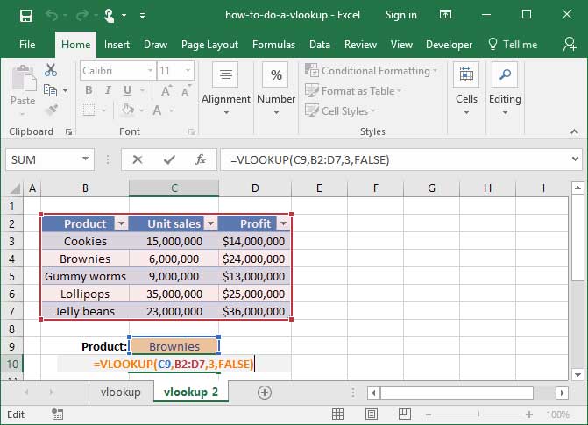Open the File tab
The height and width of the screenshot is (425, 588).
point(27,45)
